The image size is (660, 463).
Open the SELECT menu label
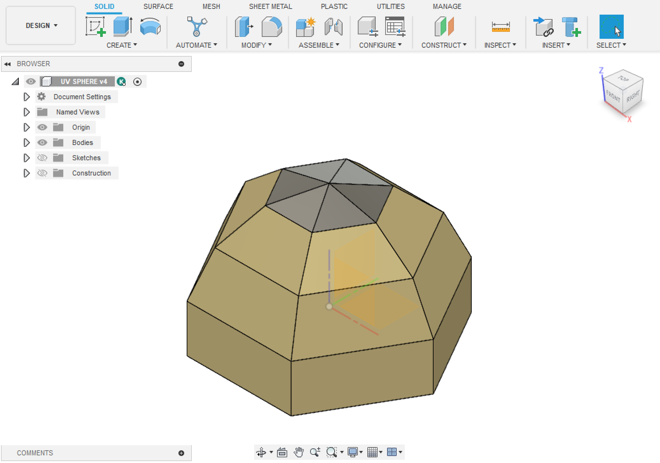point(611,45)
